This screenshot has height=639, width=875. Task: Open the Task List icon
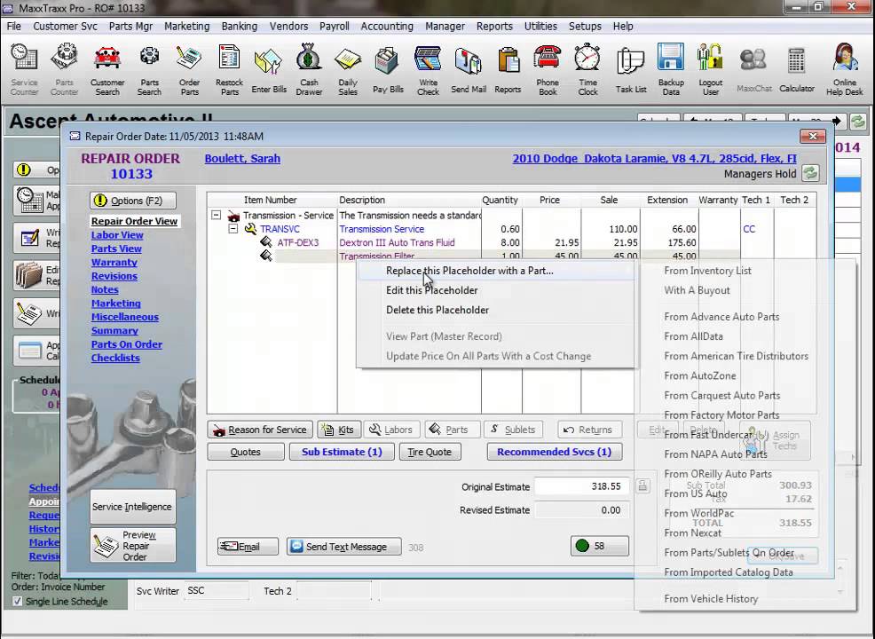[x=631, y=69]
